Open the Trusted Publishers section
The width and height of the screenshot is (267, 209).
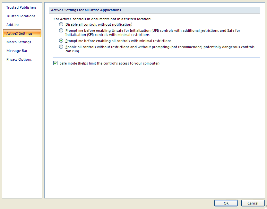[22, 7]
